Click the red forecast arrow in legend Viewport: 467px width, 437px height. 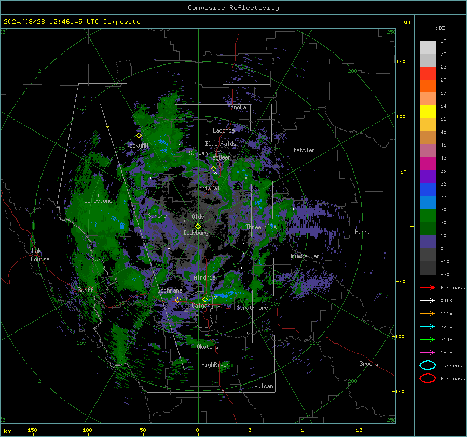pyautogui.click(x=428, y=287)
